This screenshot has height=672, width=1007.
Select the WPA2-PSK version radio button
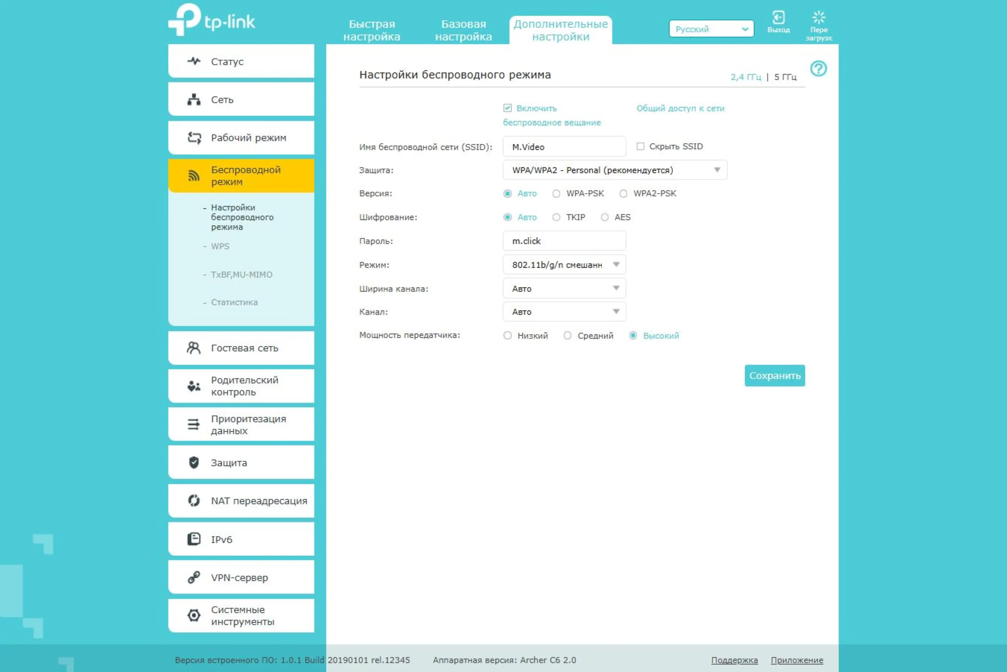coord(623,194)
